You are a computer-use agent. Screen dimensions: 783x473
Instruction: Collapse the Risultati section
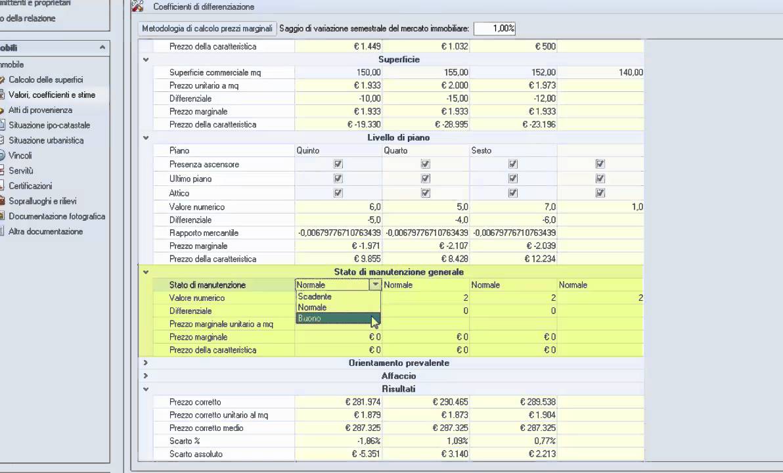pos(146,389)
